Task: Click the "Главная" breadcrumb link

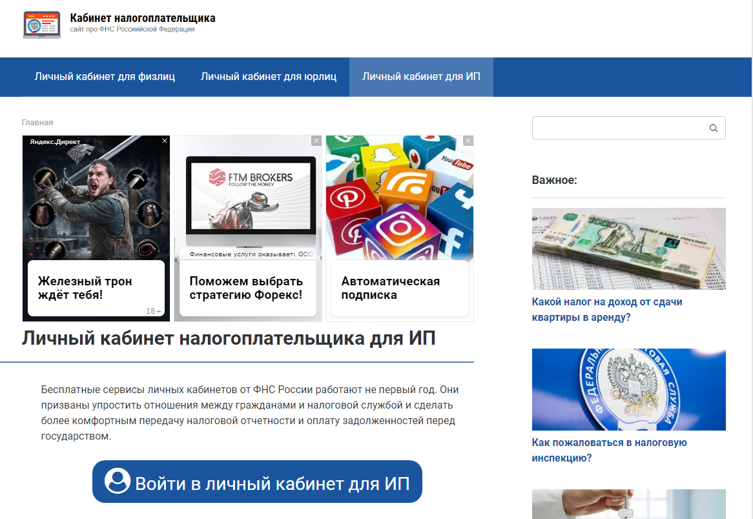Action: 37,122
